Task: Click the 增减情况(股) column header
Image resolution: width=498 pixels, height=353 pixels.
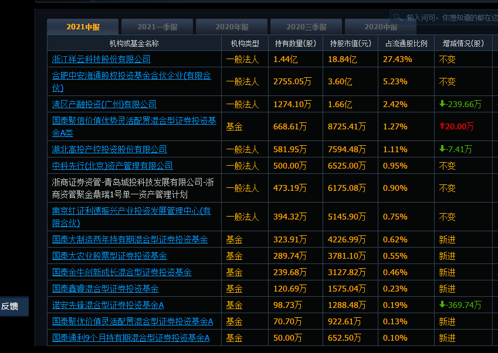Action: coord(463,43)
